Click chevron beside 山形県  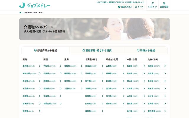102,104
